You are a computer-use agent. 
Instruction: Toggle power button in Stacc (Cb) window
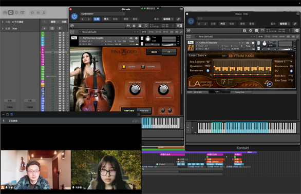pyautogui.click(x=191, y=21)
